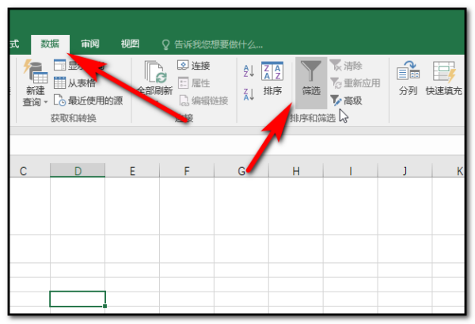Toggle the 筛选 filter button
475x324 pixels.
[311, 82]
